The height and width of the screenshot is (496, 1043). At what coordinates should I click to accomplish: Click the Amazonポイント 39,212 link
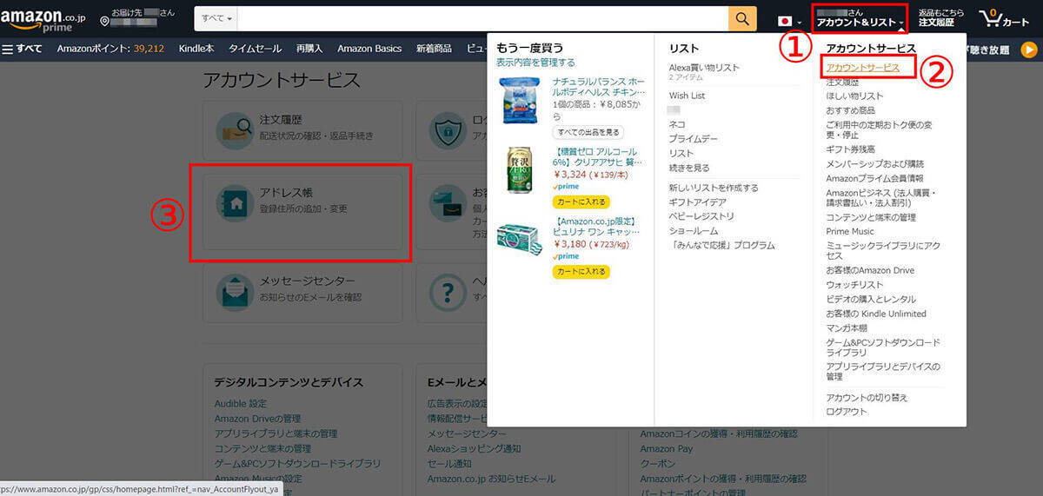[110, 49]
